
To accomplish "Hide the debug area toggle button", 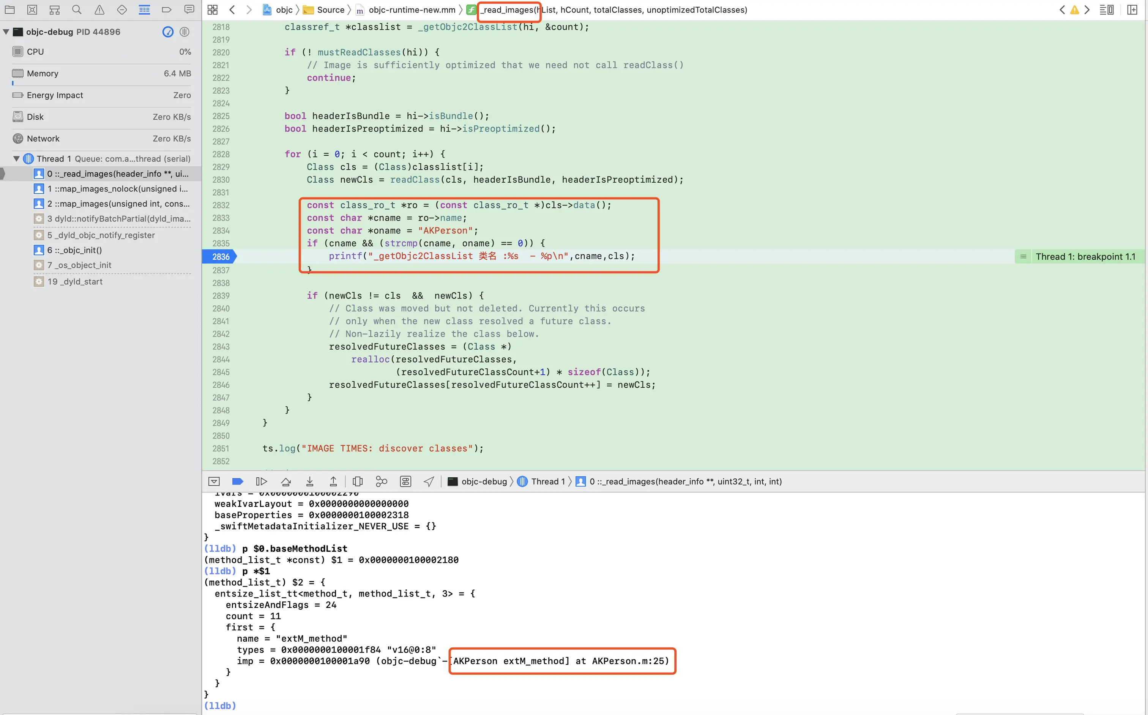I will [214, 481].
